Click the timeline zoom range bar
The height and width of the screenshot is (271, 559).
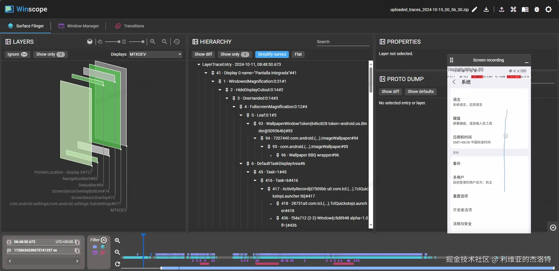(x=357, y=268)
